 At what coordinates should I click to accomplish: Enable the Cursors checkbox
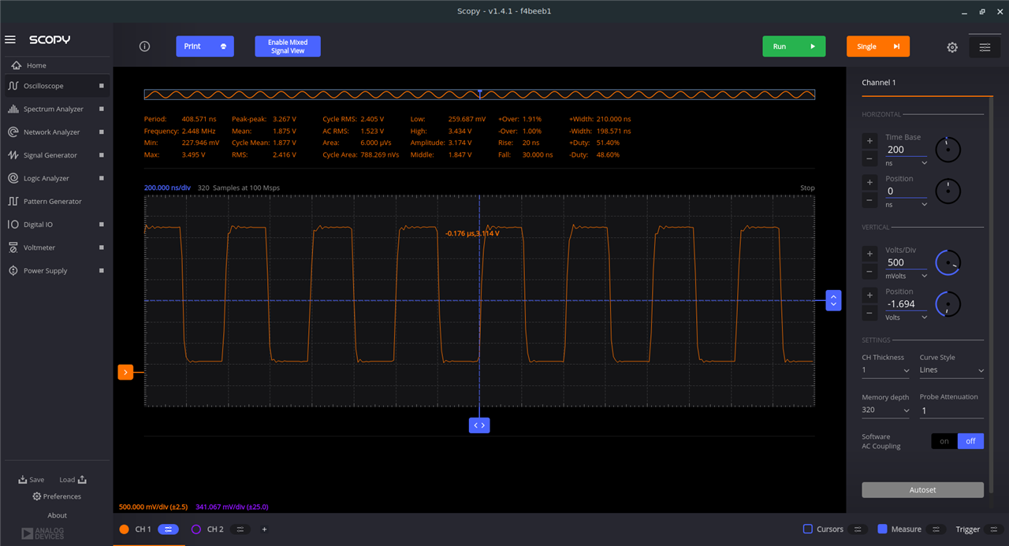(x=808, y=529)
